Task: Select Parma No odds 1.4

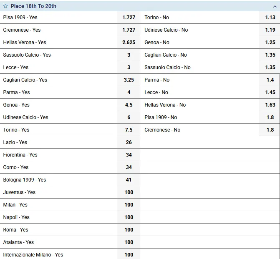Action: (x=270, y=80)
